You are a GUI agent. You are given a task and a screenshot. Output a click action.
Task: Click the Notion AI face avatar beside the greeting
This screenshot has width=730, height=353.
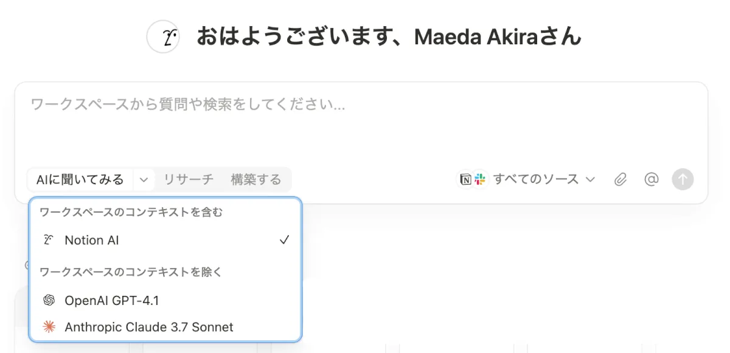pyautogui.click(x=163, y=37)
